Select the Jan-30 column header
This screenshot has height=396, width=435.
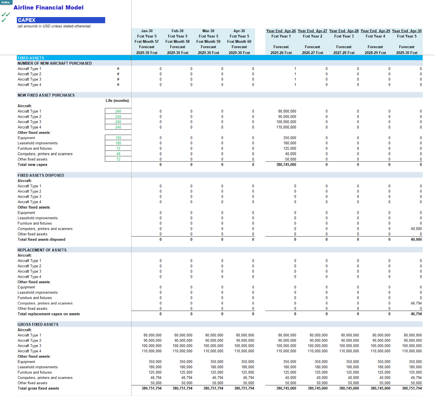(x=147, y=31)
